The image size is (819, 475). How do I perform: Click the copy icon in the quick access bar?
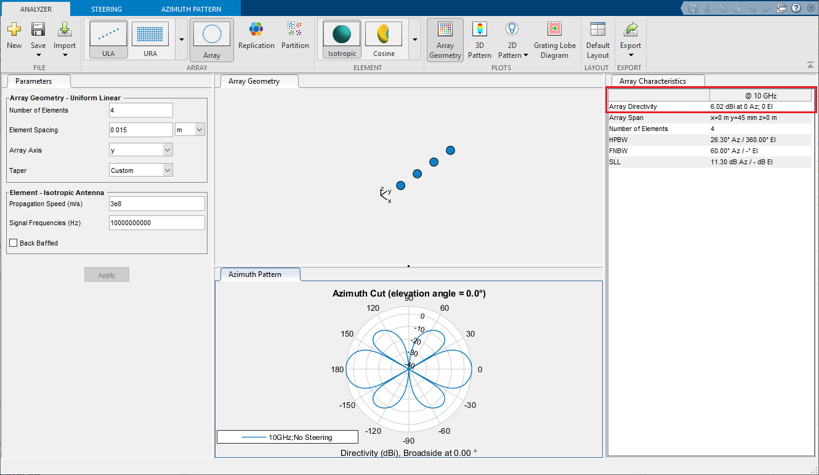point(722,8)
